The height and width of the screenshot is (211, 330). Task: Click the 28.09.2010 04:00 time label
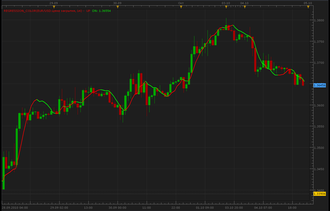[x=15, y=208]
